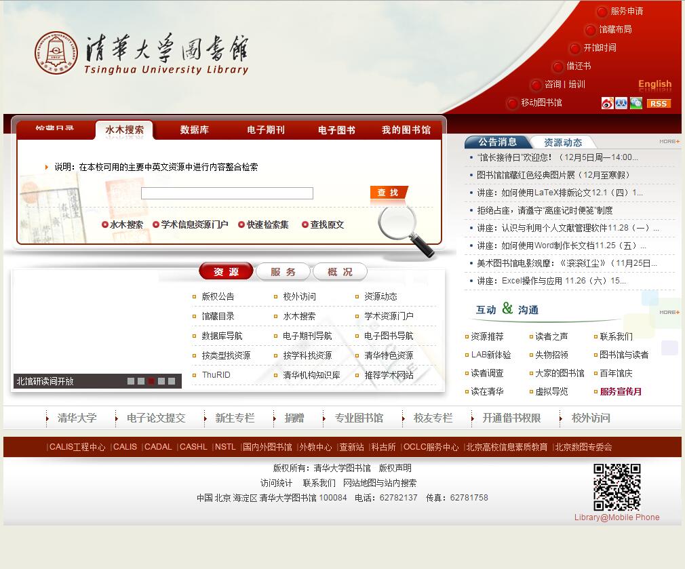
Task: Click the red dot beside 借还书
Action: coord(558,67)
